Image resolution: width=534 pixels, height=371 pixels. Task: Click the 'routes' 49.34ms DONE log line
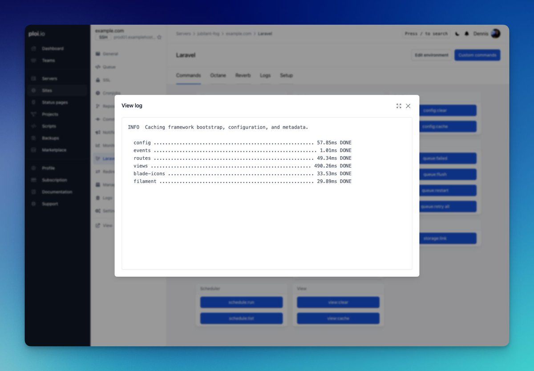[243, 158]
